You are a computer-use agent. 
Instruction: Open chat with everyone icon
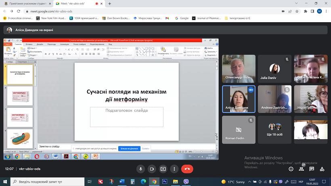pos(312,169)
